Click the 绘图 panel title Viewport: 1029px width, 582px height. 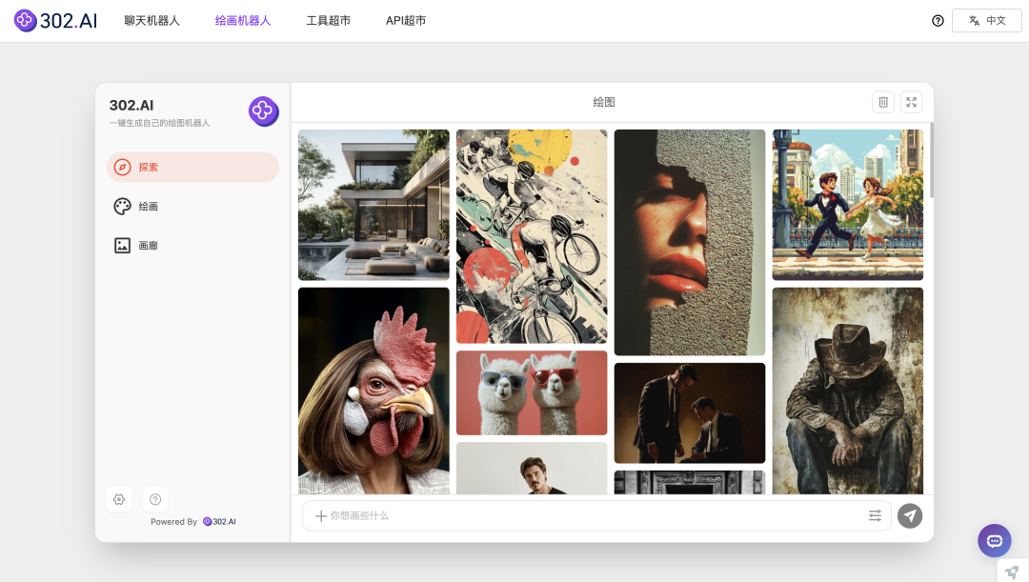604,102
